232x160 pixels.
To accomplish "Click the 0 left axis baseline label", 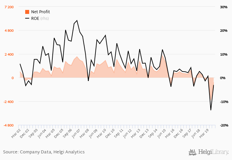I will (x=13, y=78).
